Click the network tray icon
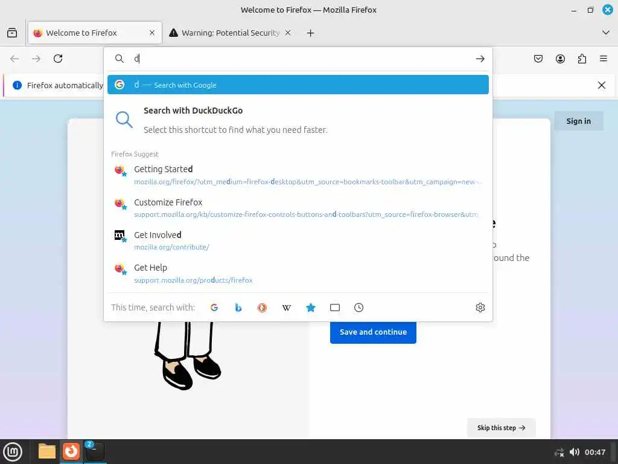The image size is (618, 464). pos(559,452)
